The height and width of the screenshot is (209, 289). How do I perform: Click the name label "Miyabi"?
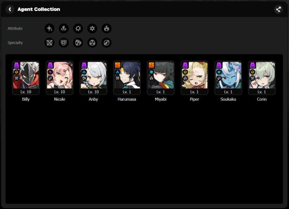[161, 99]
